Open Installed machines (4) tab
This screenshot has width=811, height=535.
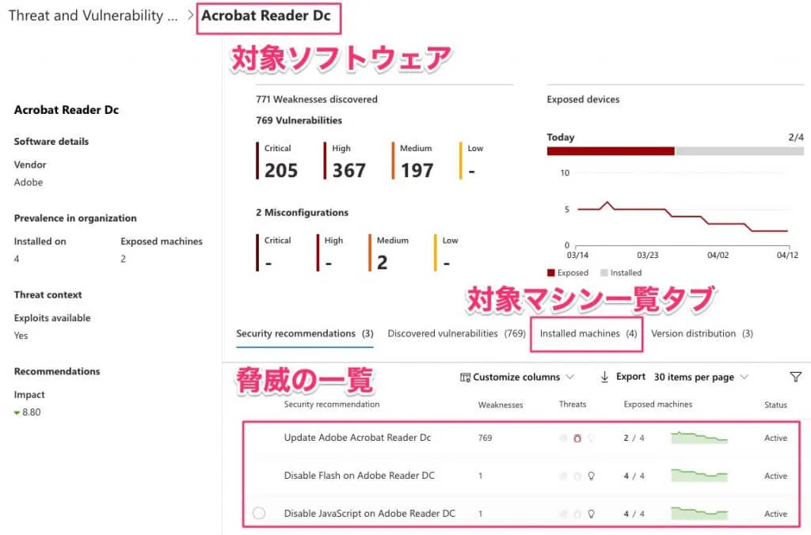pos(588,334)
